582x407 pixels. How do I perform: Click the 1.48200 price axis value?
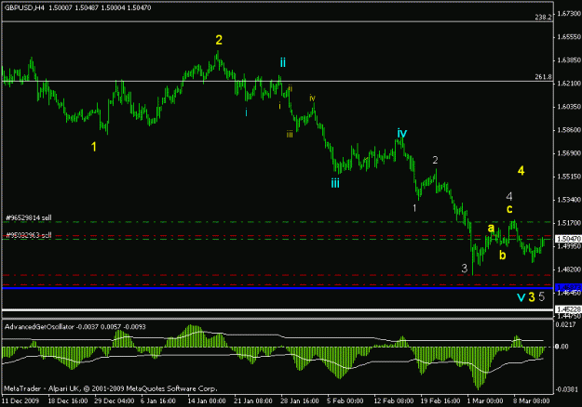(x=569, y=269)
